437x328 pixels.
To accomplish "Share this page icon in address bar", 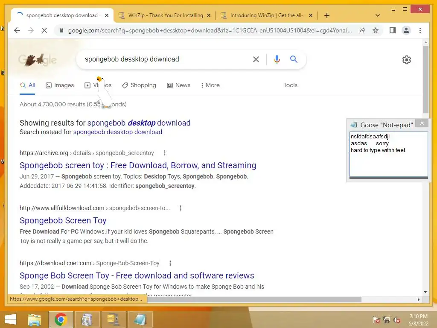I will (362, 30).
